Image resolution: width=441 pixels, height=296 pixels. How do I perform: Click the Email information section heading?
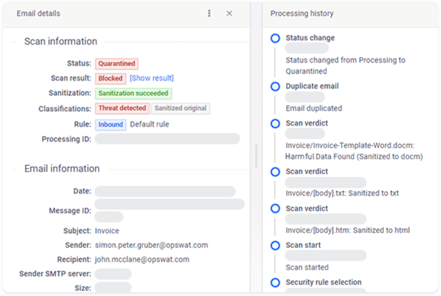[62, 169]
